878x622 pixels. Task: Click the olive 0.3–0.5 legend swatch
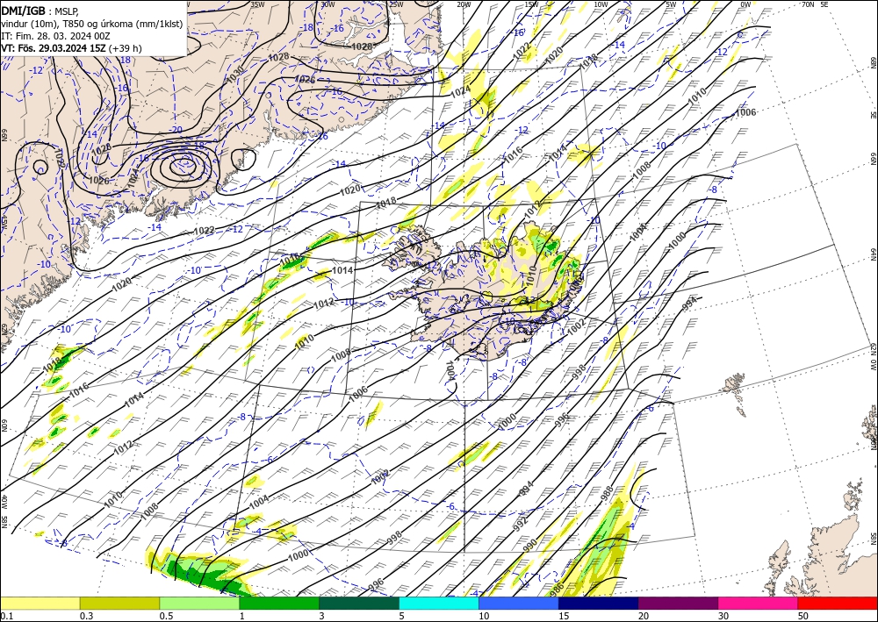119,603
